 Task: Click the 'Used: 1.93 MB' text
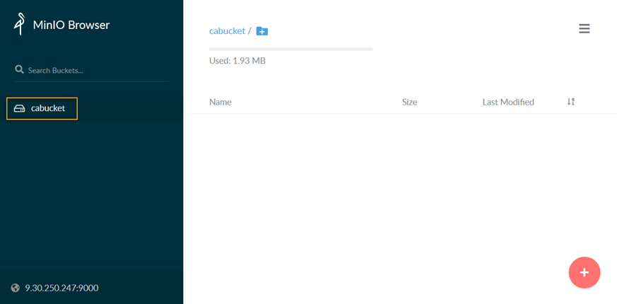tap(237, 61)
